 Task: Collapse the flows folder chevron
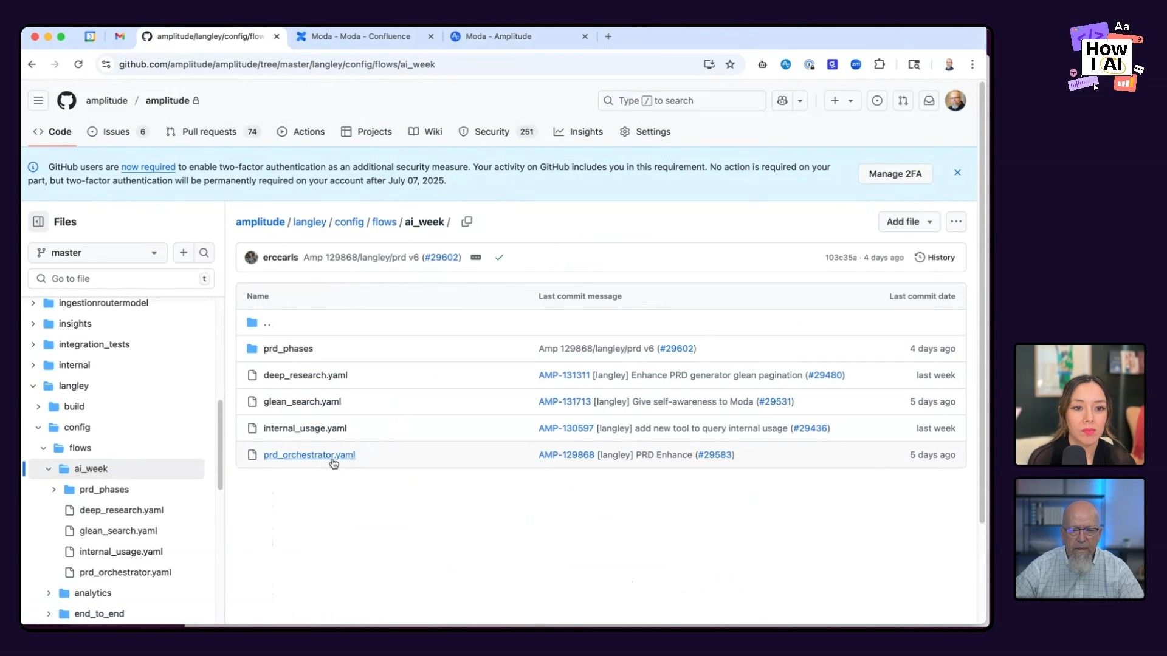(44, 448)
